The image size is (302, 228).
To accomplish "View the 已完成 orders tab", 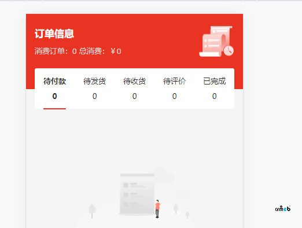I will tap(214, 89).
